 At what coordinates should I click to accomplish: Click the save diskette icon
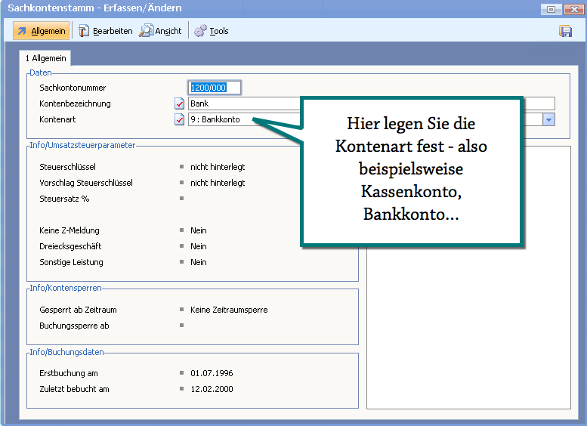point(565,31)
